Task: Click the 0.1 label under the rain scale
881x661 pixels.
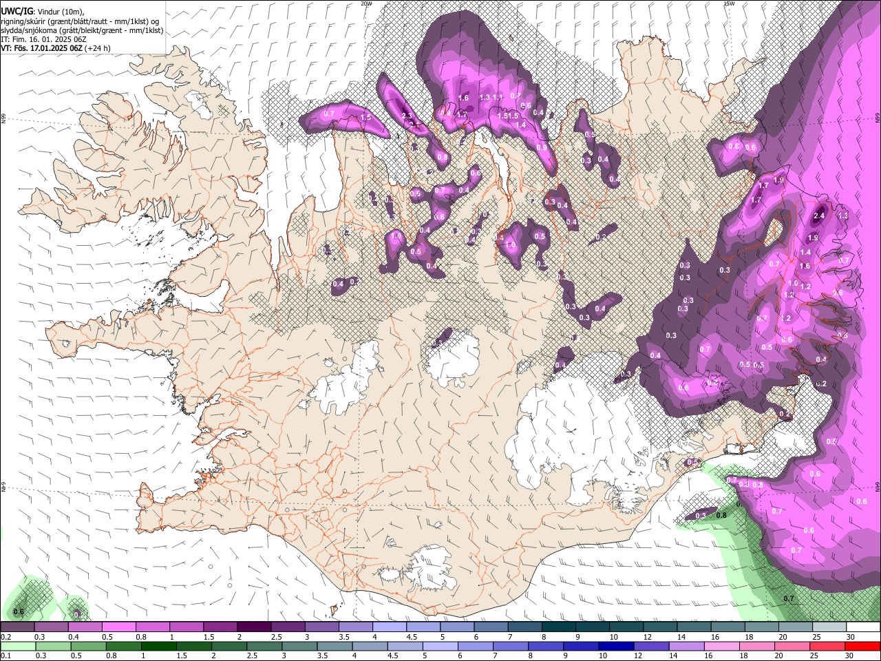Action: [x=5, y=656]
